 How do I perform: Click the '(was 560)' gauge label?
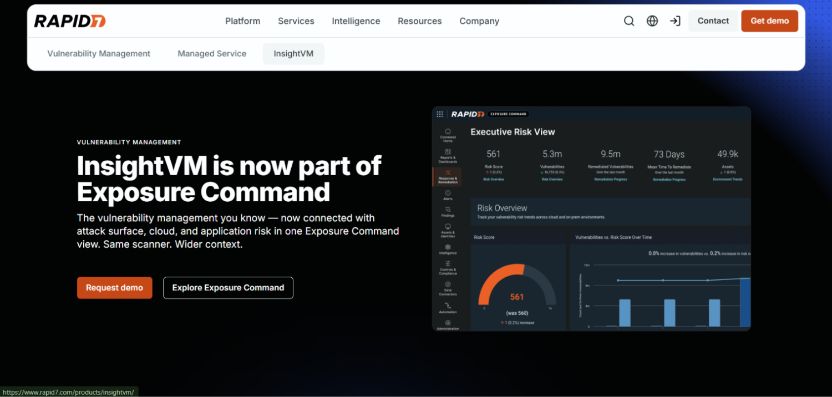click(517, 313)
